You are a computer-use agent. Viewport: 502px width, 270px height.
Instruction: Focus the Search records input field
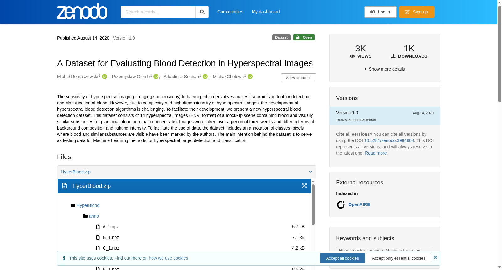tap(158, 12)
